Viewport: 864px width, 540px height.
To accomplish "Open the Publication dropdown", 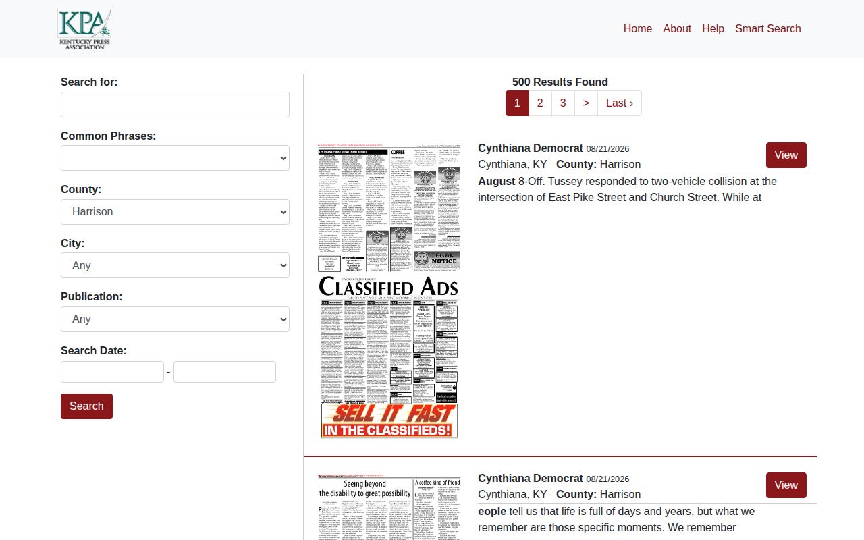I will [x=175, y=319].
